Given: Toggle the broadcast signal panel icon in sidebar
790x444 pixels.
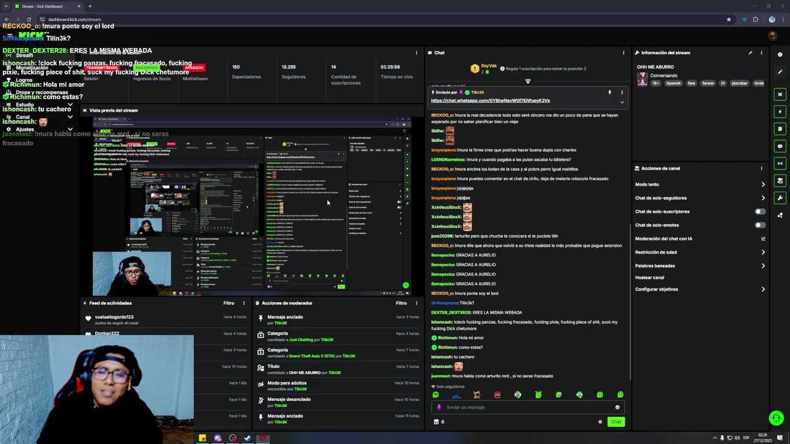Looking at the screenshot, I should click(780, 163).
